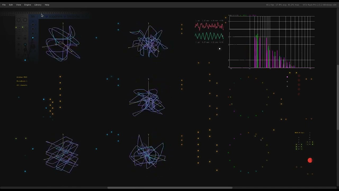Open the View menu

tap(19, 5)
